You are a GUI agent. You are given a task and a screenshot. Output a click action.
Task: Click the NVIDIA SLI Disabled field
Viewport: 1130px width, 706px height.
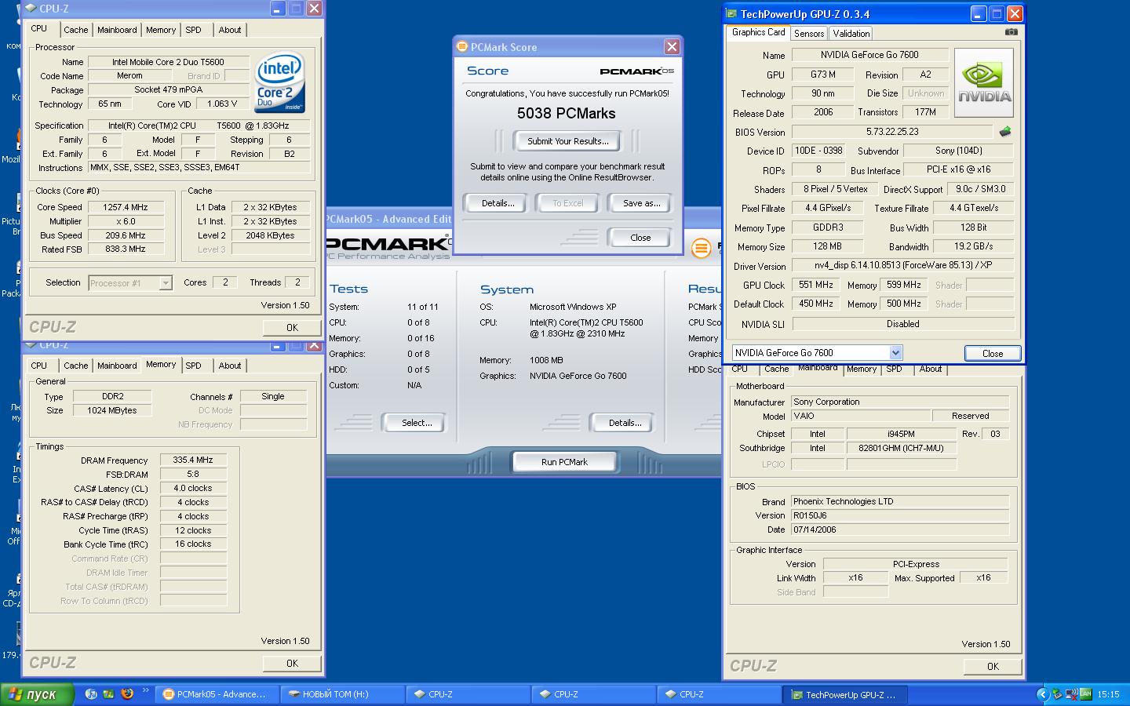tap(902, 324)
